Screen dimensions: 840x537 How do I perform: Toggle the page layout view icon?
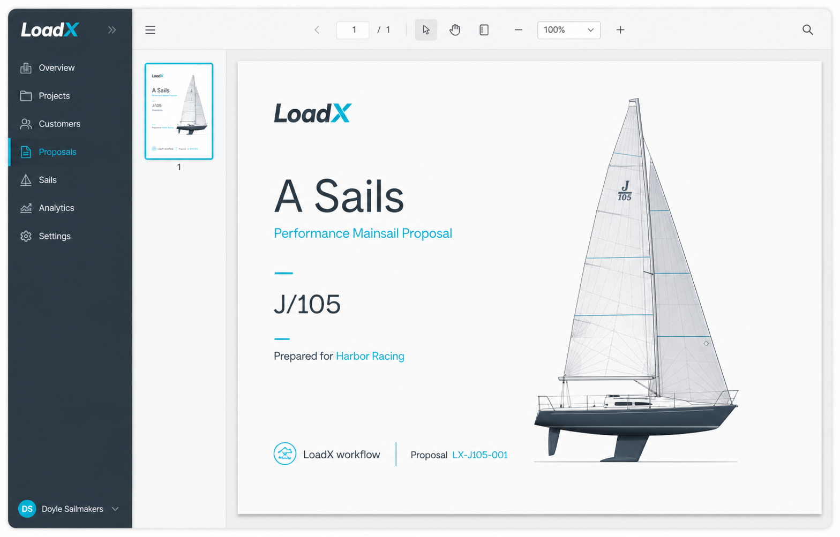[484, 30]
